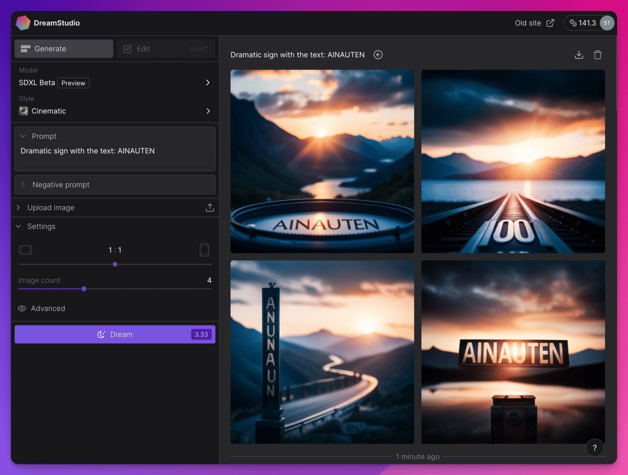628x475 pixels.
Task: Switch to the Generate tab
Action: (x=64, y=49)
